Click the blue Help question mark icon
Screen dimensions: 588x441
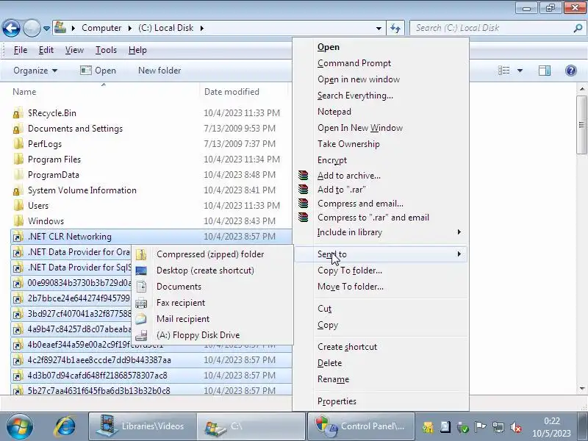[x=571, y=71]
